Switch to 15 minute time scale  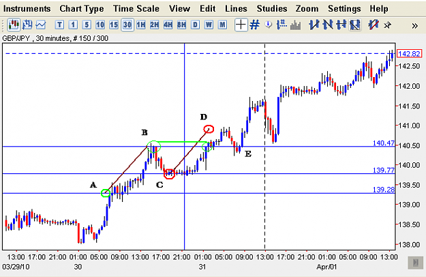pyautogui.click(x=114, y=25)
